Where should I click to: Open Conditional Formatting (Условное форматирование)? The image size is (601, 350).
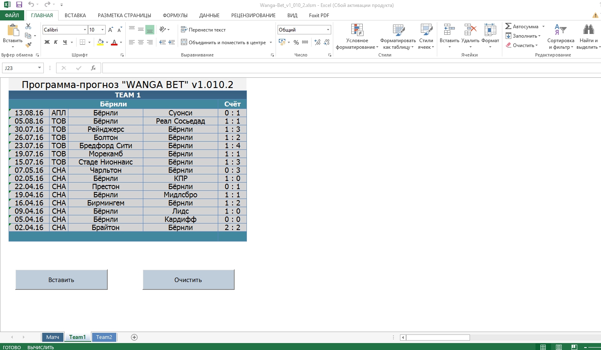click(x=357, y=36)
